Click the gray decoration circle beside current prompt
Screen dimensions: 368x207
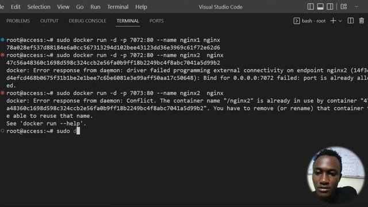click(x=2, y=131)
